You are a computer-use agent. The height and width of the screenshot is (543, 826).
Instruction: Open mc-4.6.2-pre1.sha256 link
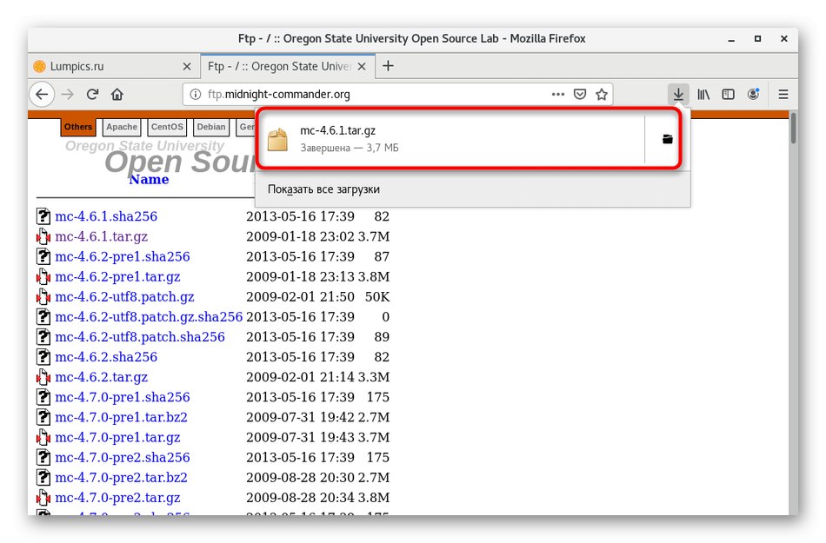[x=123, y=257]
